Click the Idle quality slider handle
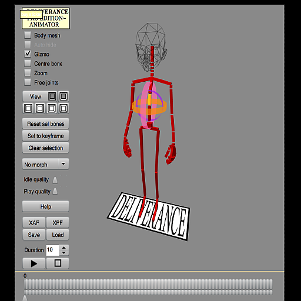Viewport: 301px width, 301px height. [55, 180]
